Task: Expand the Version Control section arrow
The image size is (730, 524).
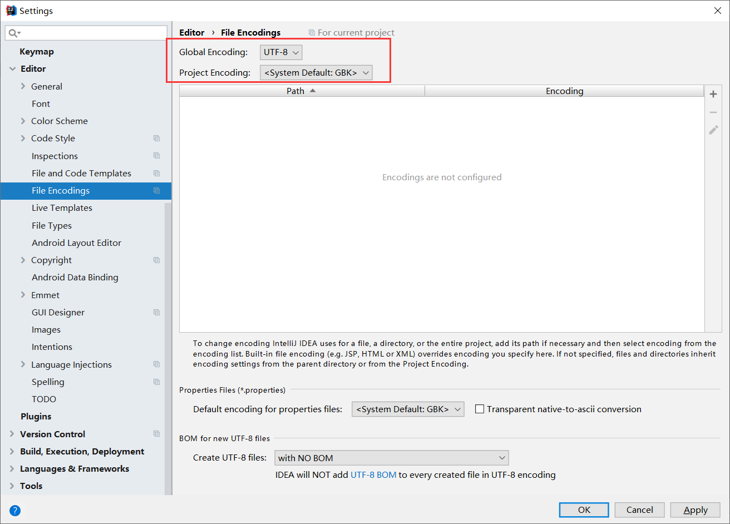Action: 12,434
